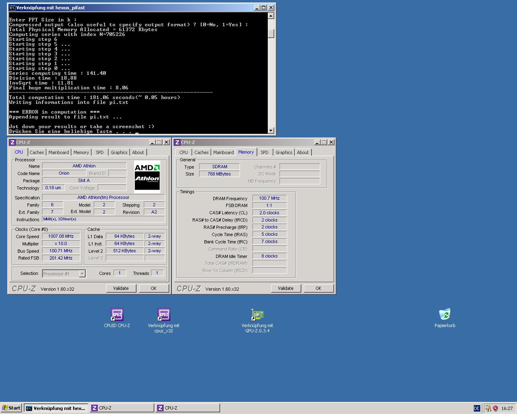Click the console scrollbar thumb
Screen dimensions: 517x414
tap(271, 33)
